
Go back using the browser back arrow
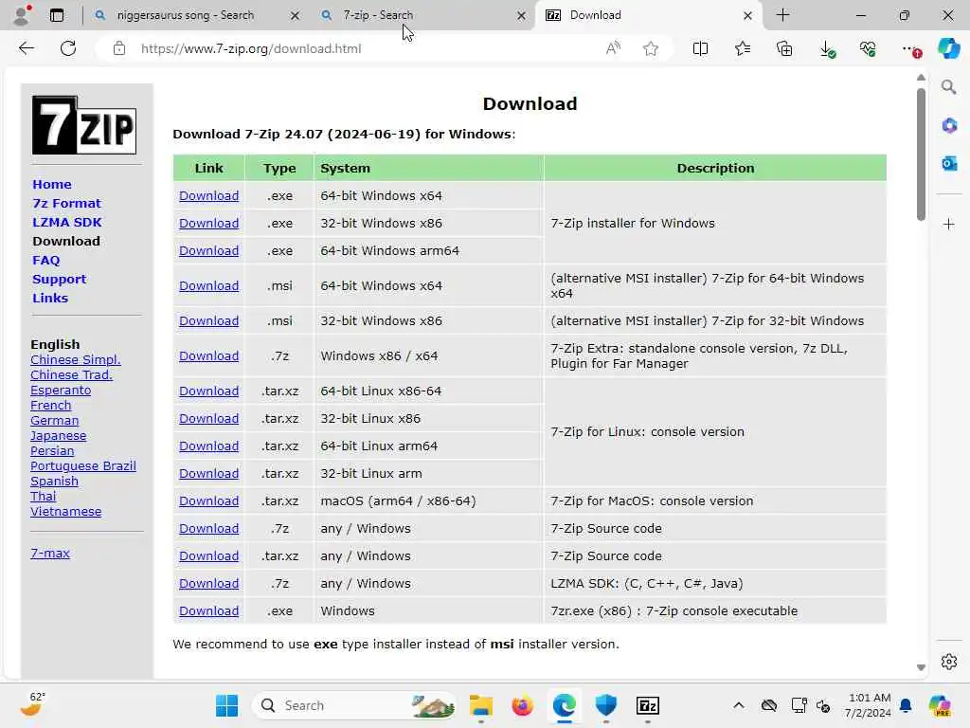coord(27,48)
